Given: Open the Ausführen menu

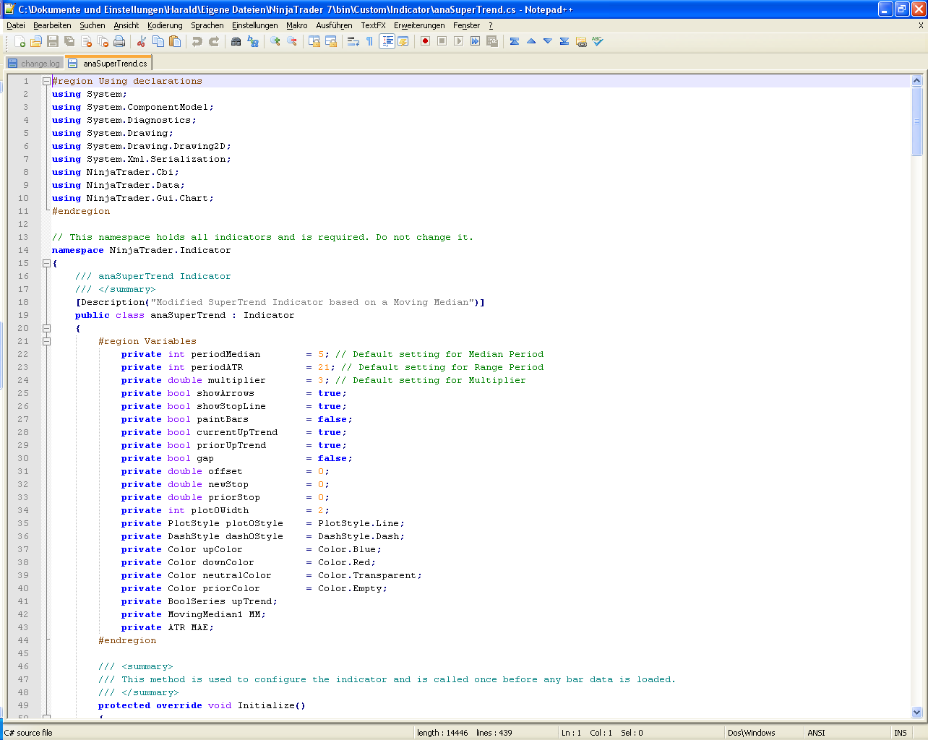Looking at the screenshot, I should 335,25.
